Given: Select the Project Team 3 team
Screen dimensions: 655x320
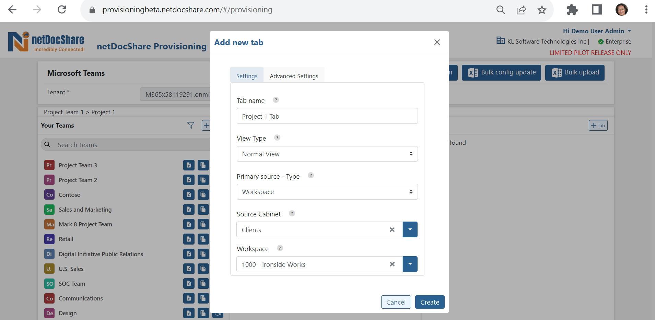Looking at the screenshot, I should pos(78,165).
